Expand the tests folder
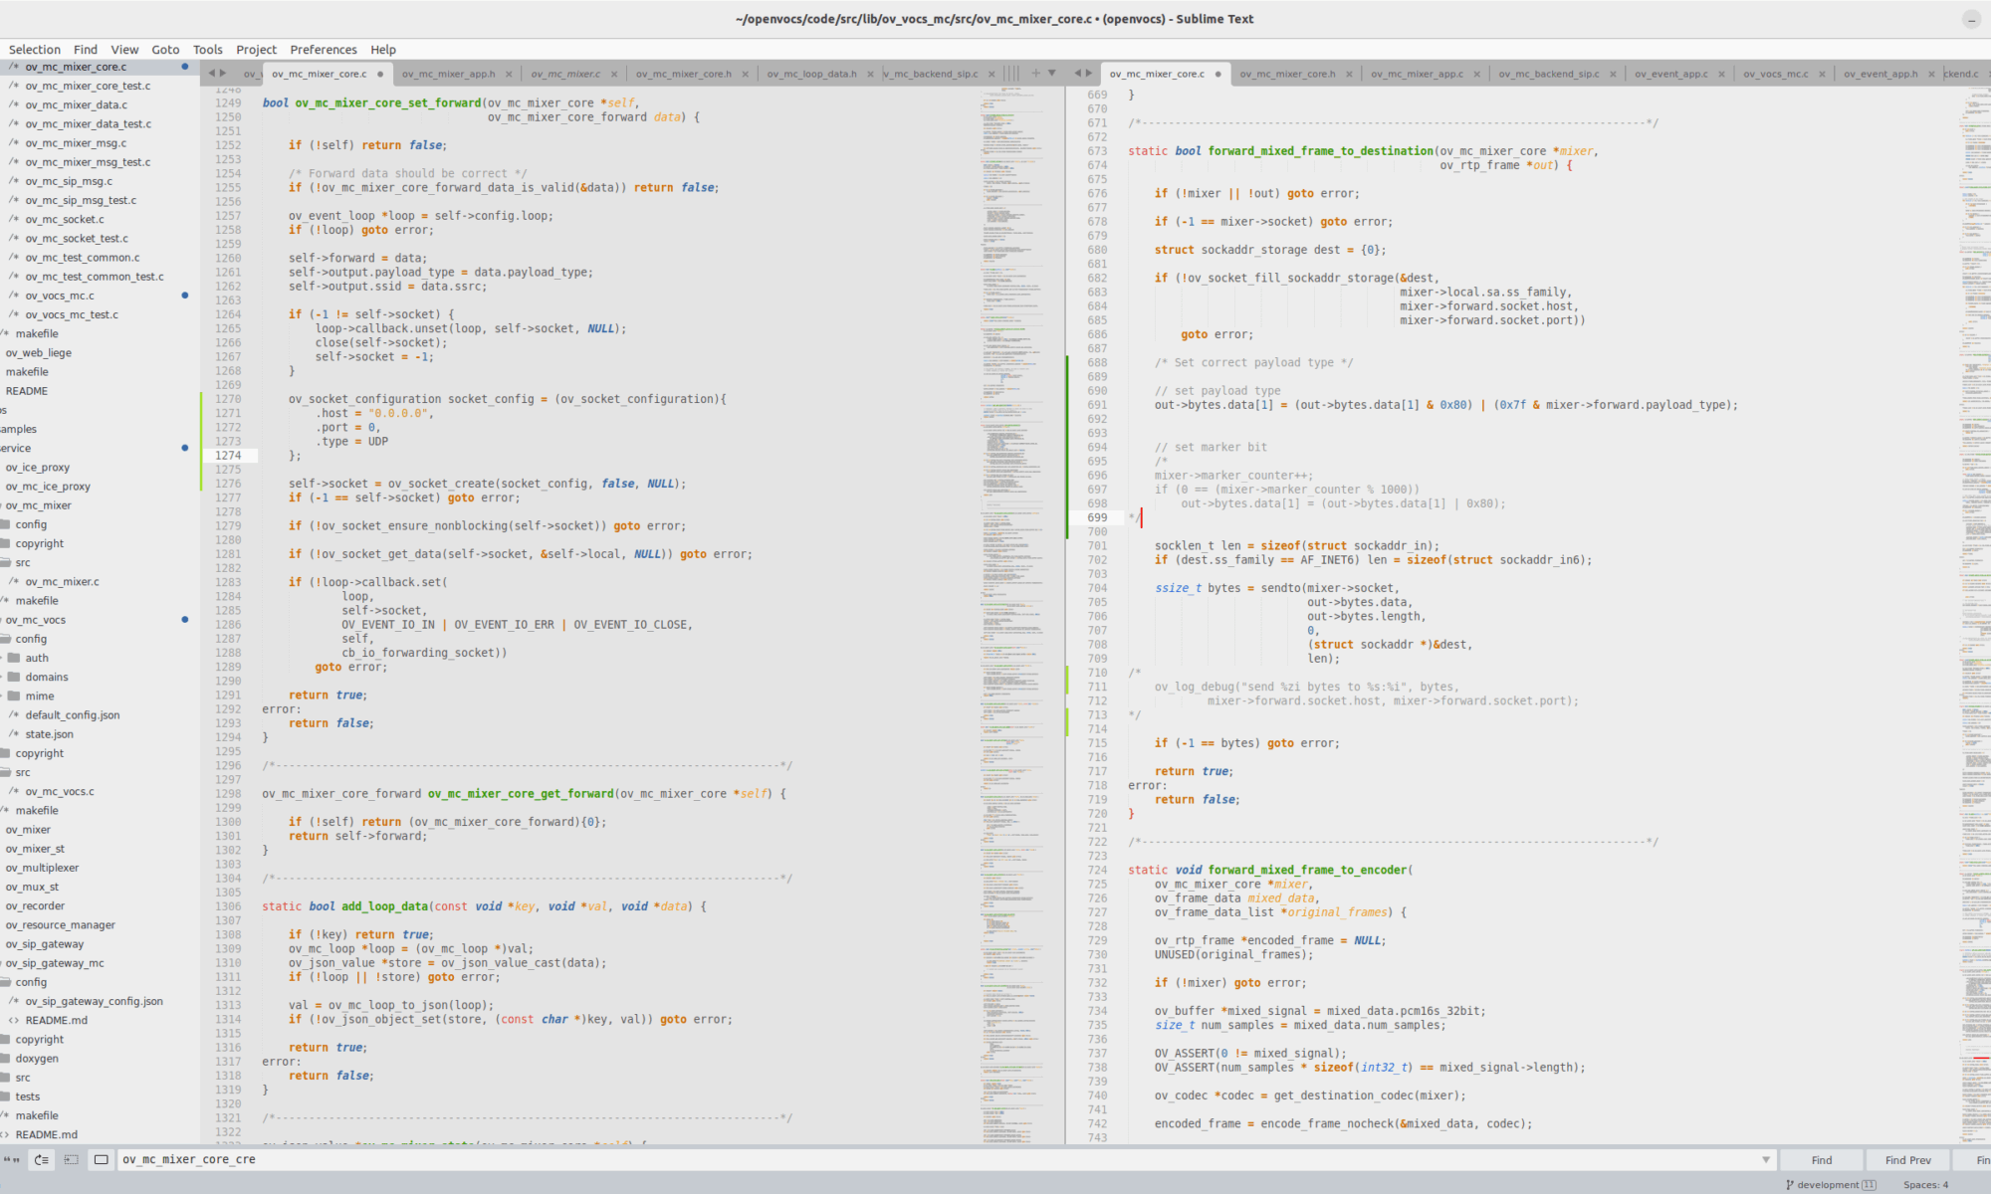The width and height of the screenshot is (1991, 1194). (28, 1096)
